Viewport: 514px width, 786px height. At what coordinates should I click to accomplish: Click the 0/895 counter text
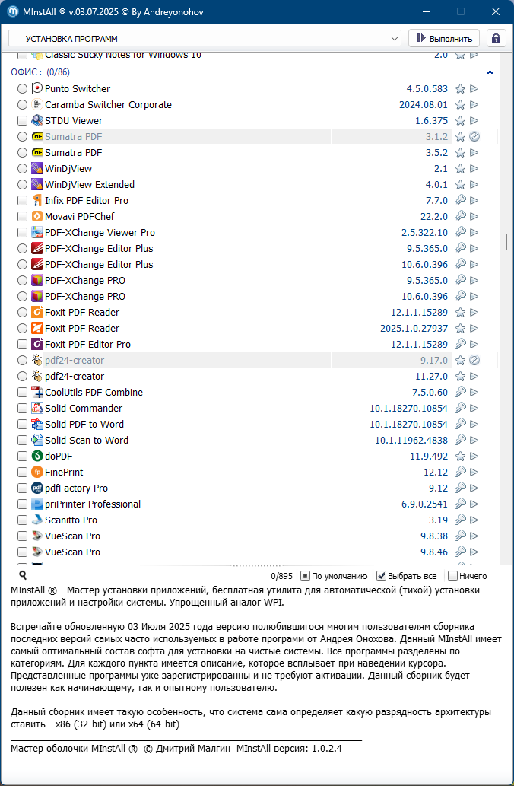click(281, 576)
